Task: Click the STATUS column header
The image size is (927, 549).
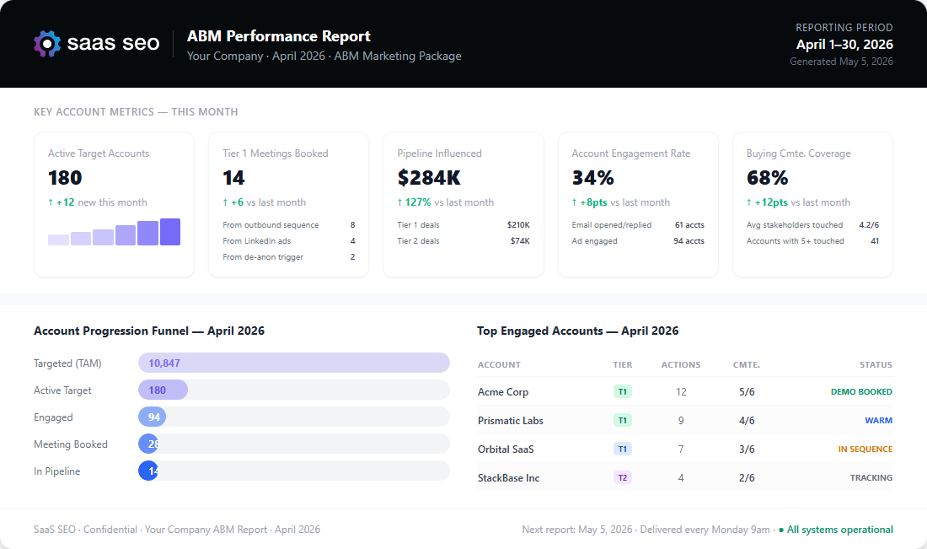Action: pos(876,364)
